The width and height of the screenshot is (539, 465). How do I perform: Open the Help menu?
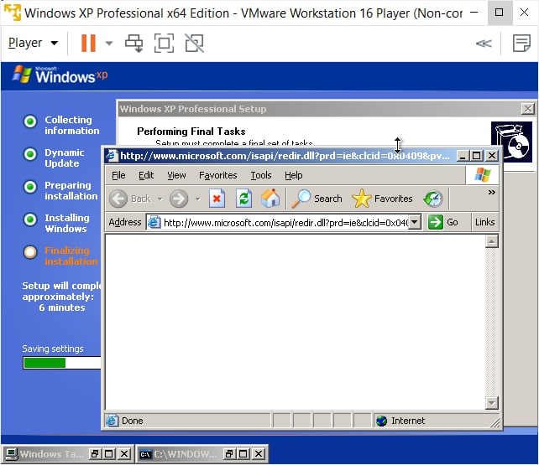(x=293, y=175)
